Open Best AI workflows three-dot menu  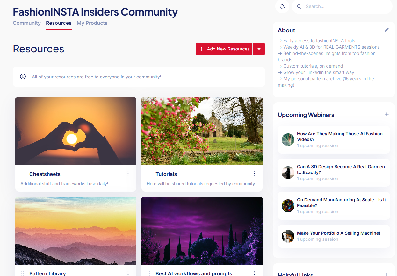tap(254, 273)
